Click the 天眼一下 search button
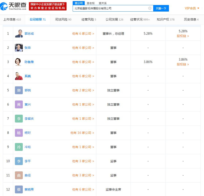 pos(161,8)
